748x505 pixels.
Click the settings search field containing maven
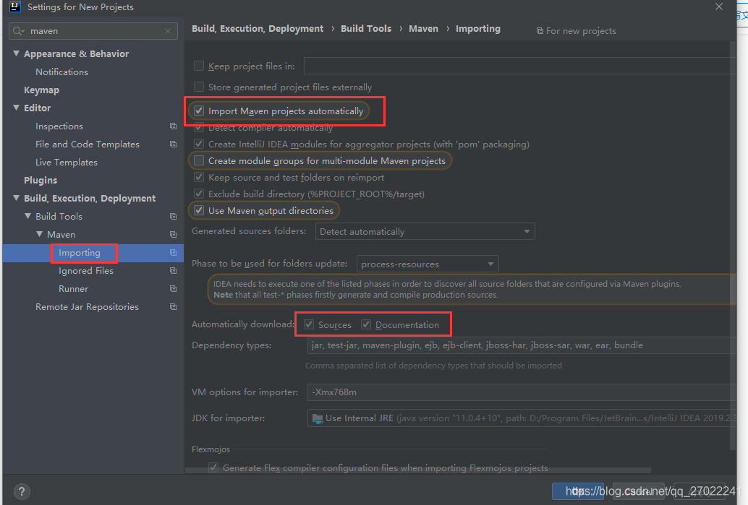93,31
